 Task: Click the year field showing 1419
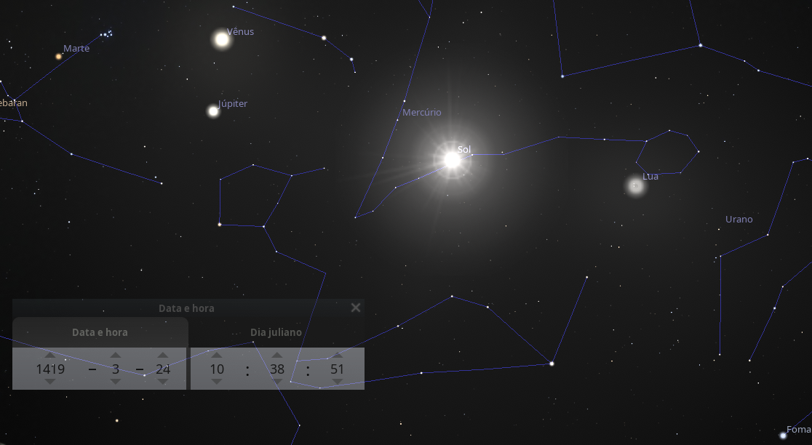pyautogui.click(x=50, y=369)
